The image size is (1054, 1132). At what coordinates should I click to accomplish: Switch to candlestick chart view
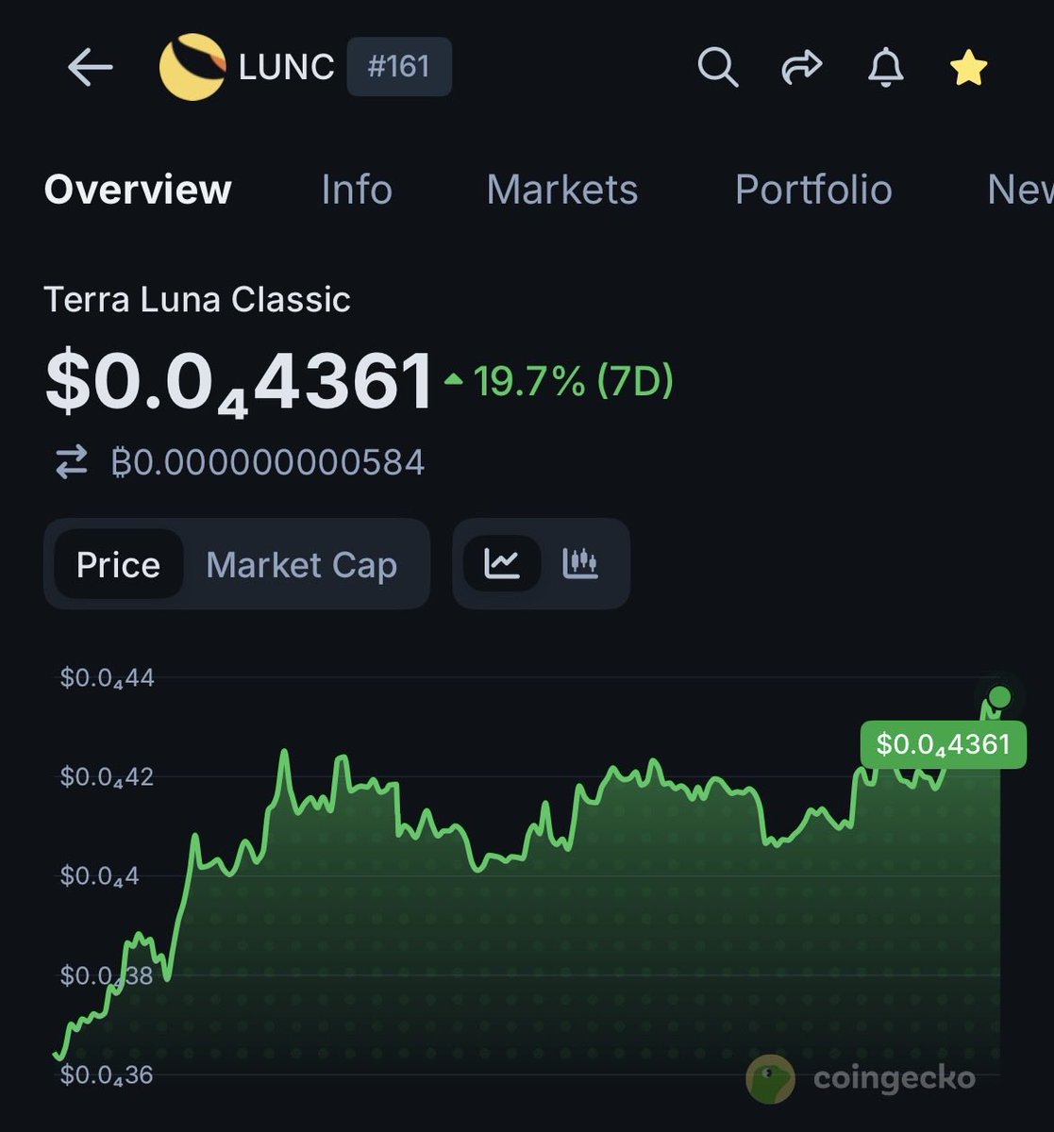click(580, 563)
